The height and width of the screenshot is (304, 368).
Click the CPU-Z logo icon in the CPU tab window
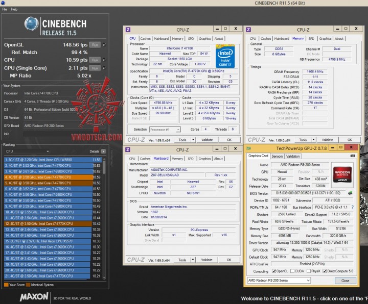128,30
